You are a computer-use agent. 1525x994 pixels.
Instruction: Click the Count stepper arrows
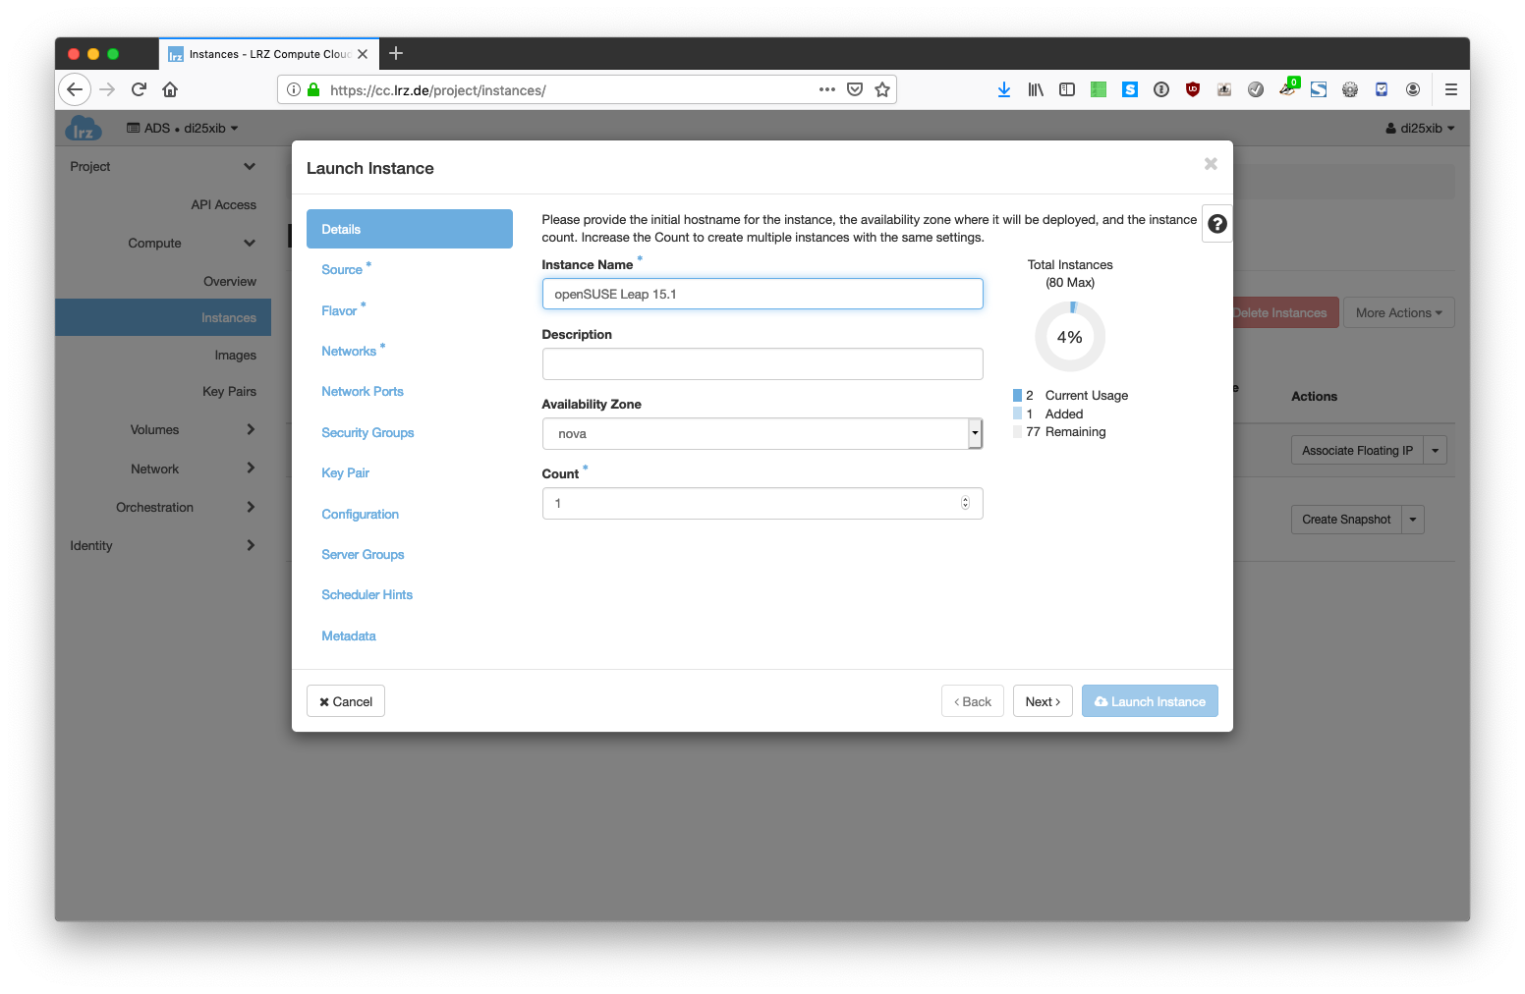[965, 503]
